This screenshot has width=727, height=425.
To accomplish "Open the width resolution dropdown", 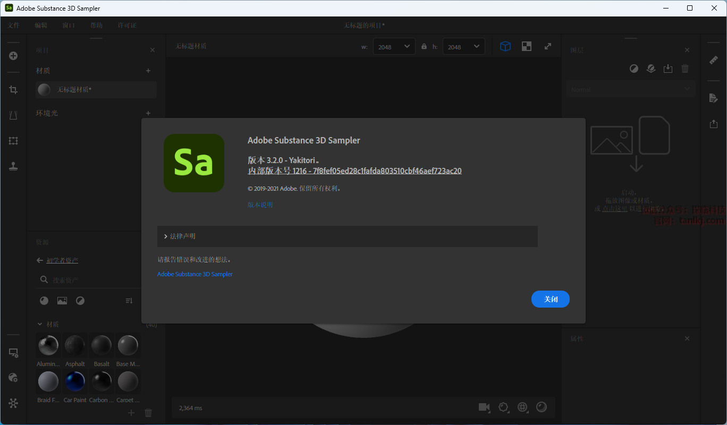I will point(394,46).
